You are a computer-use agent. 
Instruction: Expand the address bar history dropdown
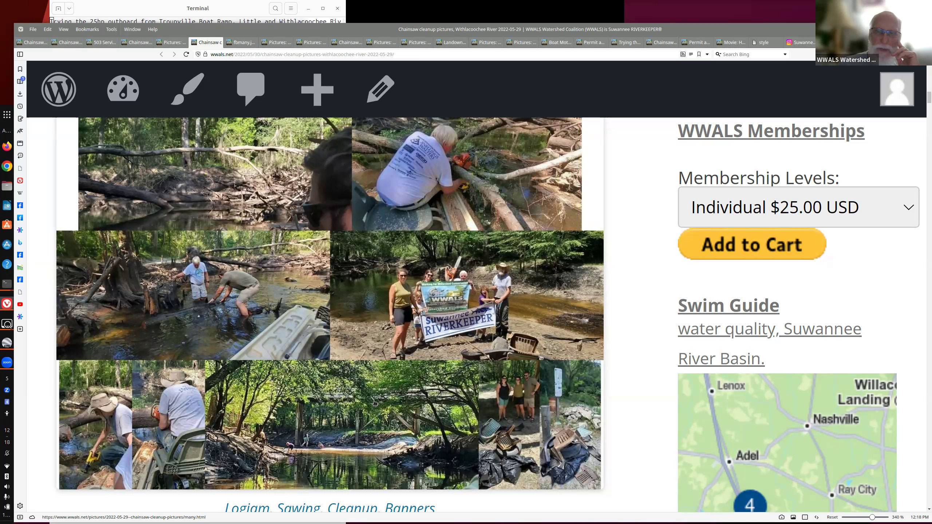[707, 54]
